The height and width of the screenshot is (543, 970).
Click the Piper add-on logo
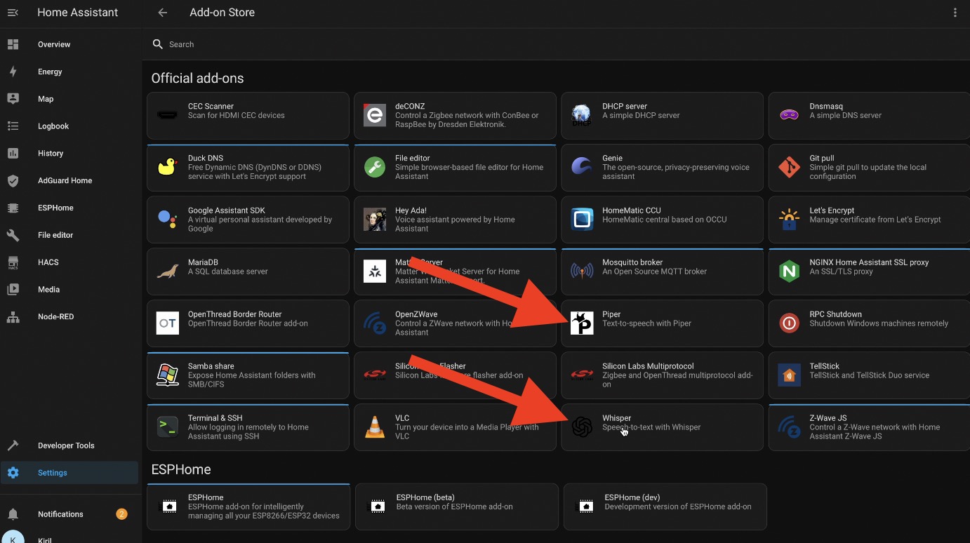[582, 323]
